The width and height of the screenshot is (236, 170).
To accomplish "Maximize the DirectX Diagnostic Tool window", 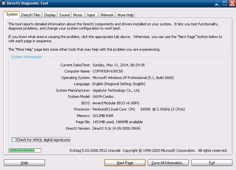I will (225, 3).
